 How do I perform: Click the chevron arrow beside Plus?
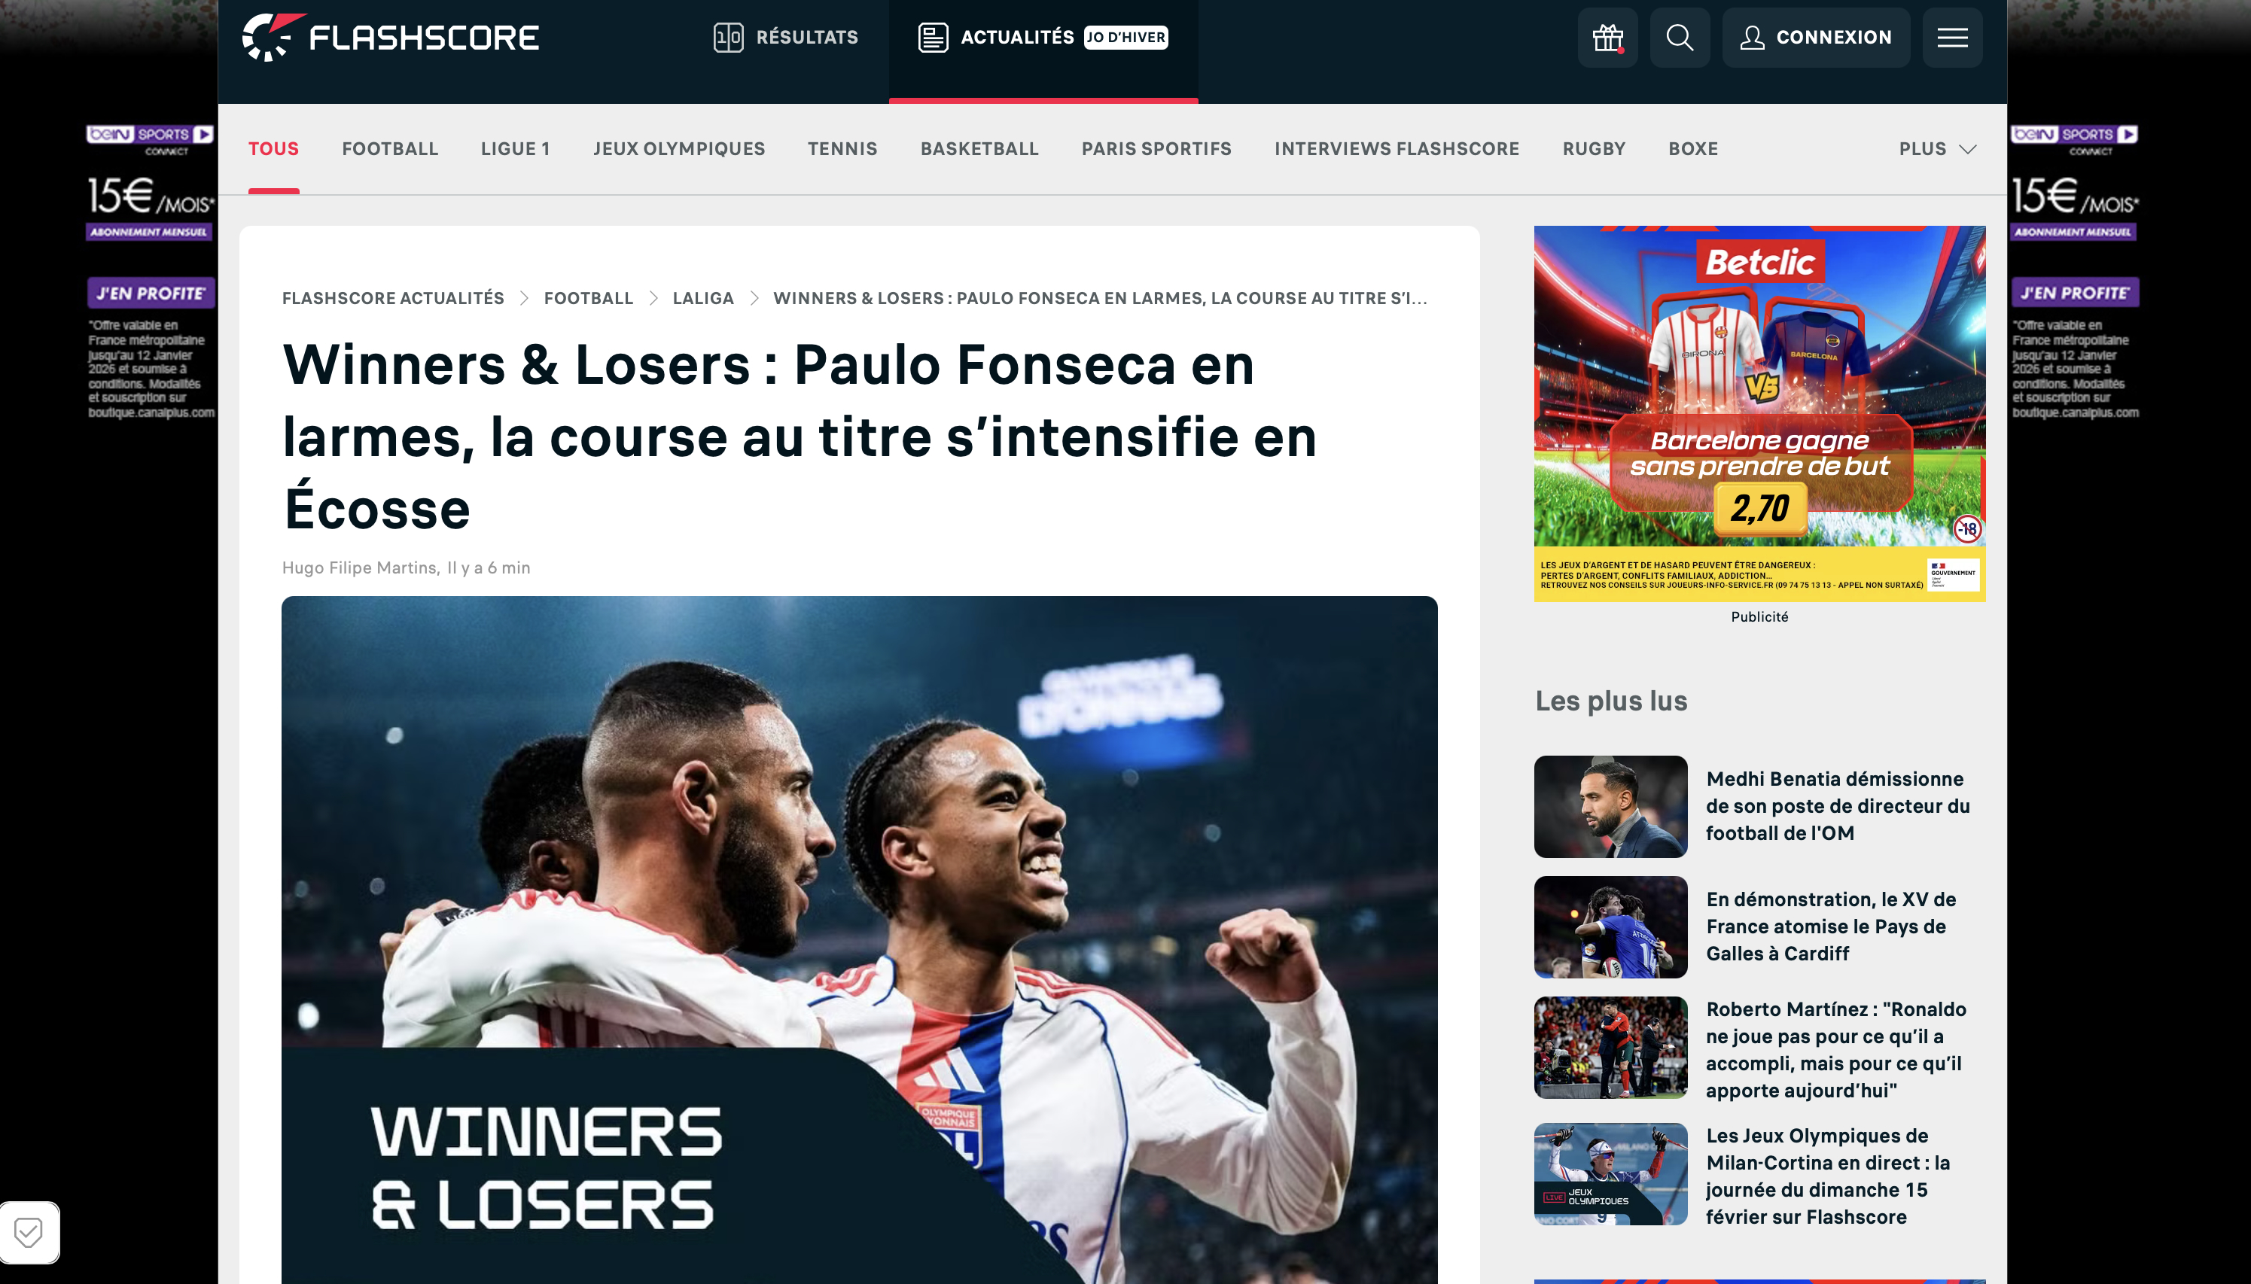pos(1967,149)
